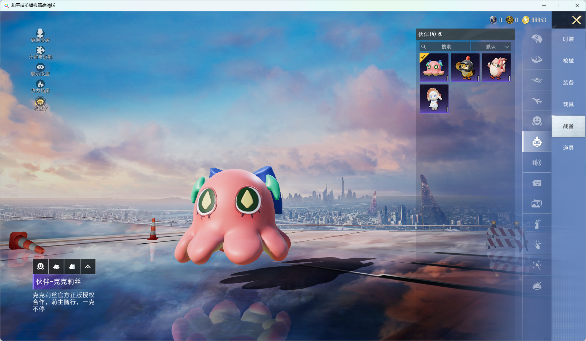586x341 pixels.
Task: Select the roast chicken icon in sidebar
Action: point(537,286)
